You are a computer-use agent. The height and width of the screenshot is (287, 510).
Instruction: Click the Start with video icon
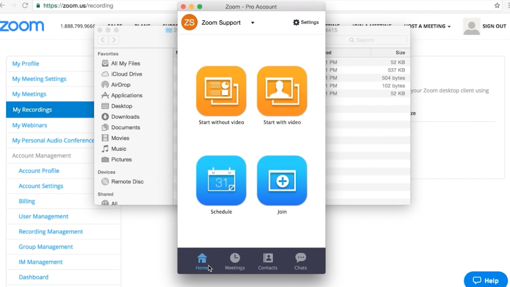(282, 91)
